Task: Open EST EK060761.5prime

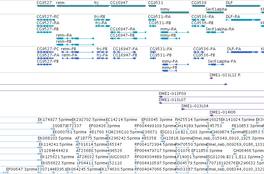Action: (69, 132)
